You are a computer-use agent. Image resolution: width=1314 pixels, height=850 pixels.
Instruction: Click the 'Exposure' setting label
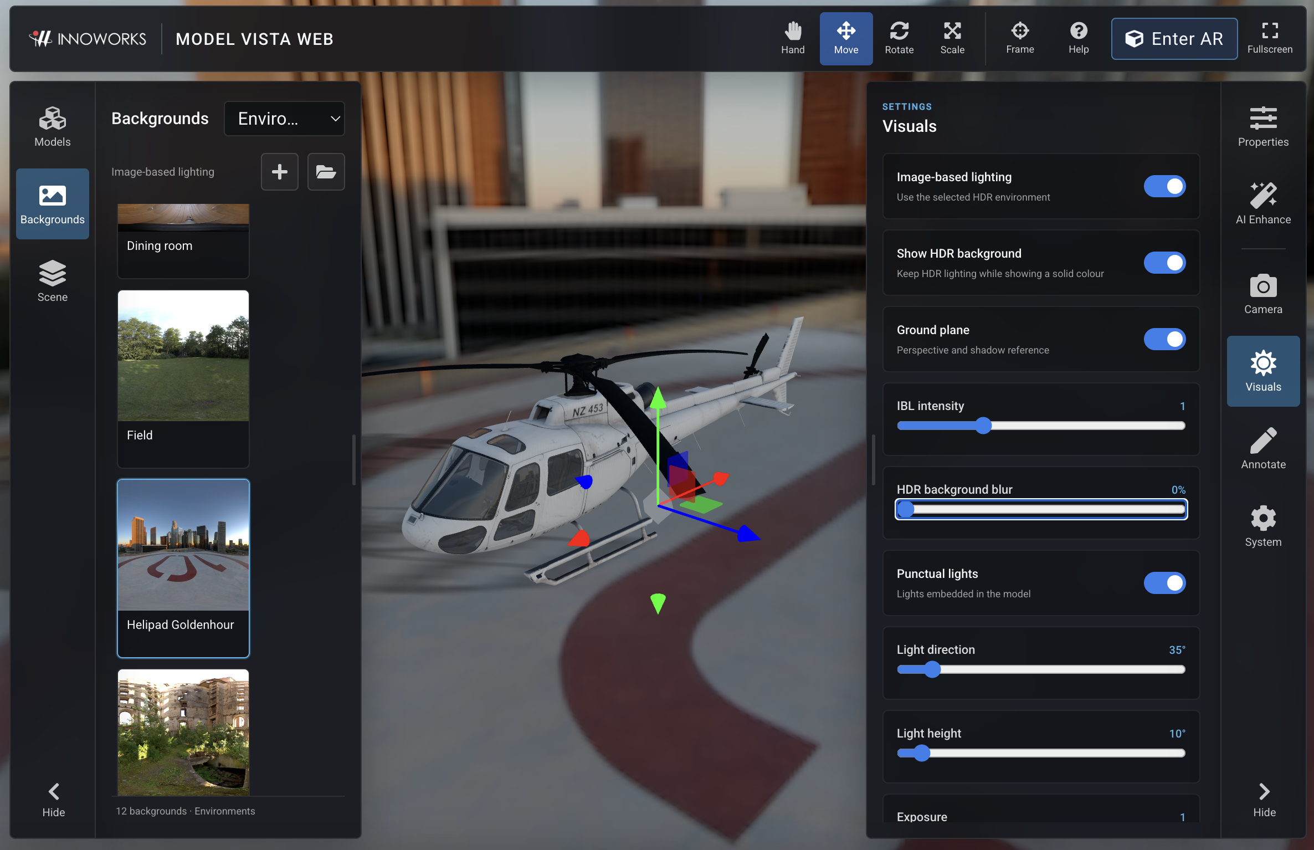click(x=922, y=817)
